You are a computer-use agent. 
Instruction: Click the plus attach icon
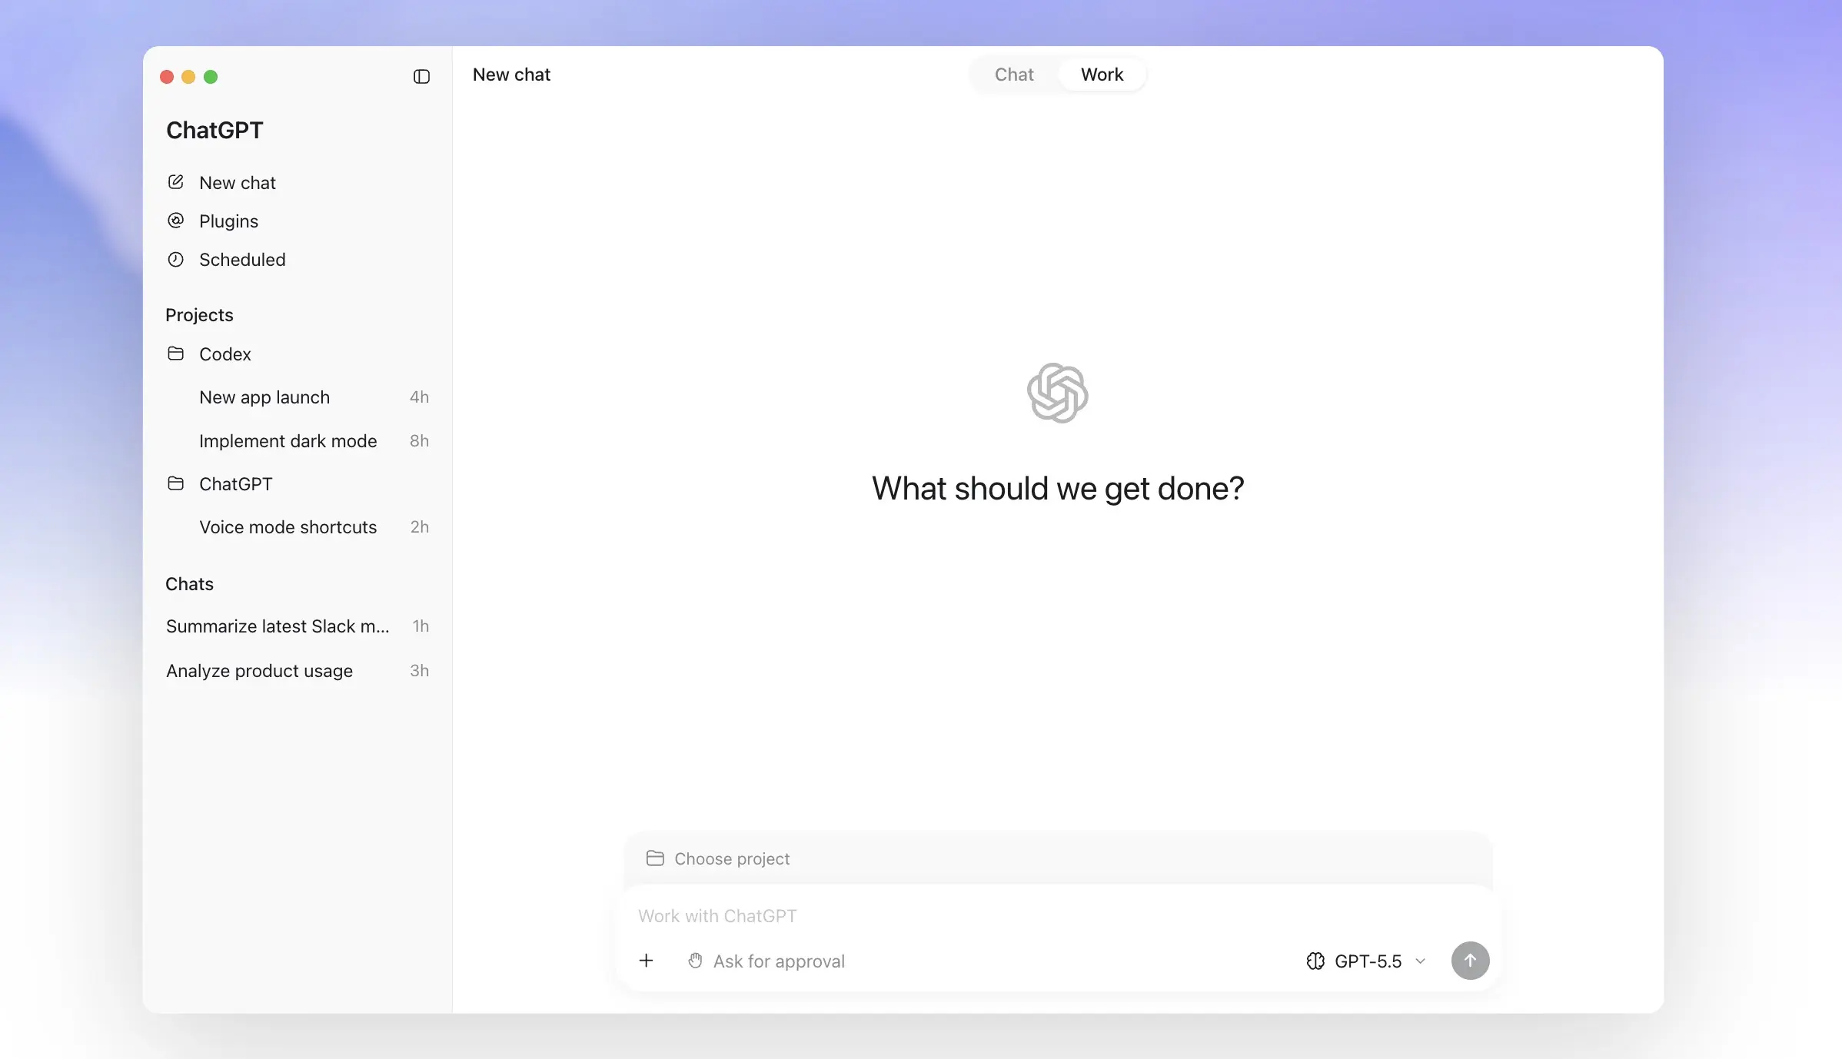click(646, 961)
